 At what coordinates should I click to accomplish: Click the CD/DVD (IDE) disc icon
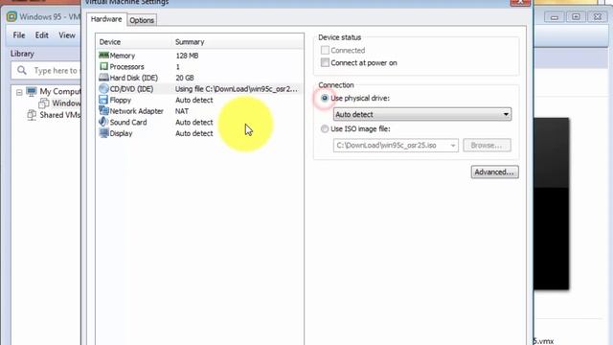tap(103, 89)
